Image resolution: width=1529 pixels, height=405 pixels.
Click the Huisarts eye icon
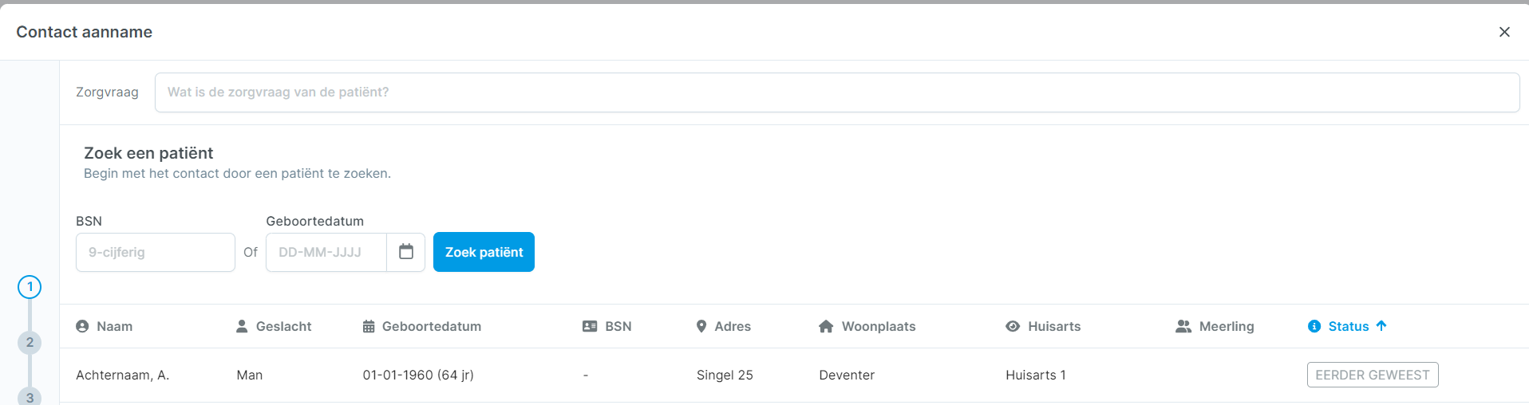[x=1013, y=326]
